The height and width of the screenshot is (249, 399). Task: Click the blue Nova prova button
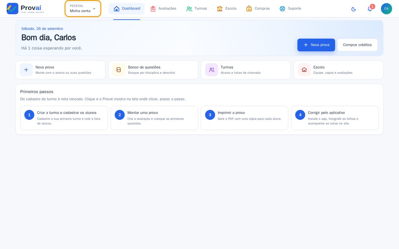tap(316, 45)
